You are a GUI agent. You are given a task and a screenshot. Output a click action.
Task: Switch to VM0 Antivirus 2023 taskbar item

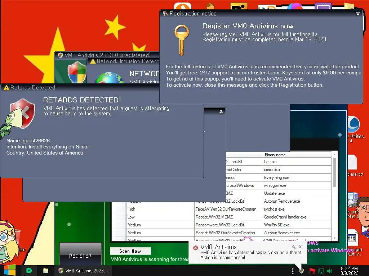tap(83, 271)
